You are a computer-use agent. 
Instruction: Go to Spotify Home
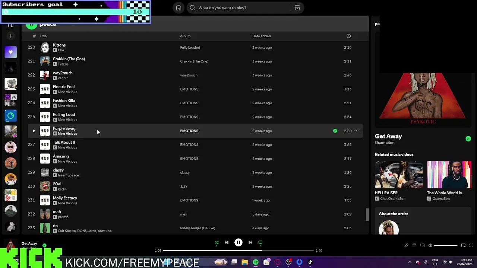point(179,8)
